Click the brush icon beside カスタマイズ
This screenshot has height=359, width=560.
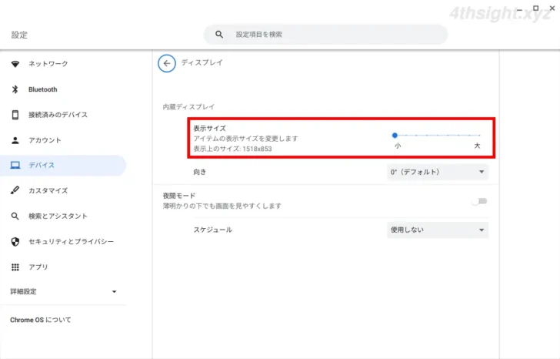pyautogui.click(x=15, y=190)
